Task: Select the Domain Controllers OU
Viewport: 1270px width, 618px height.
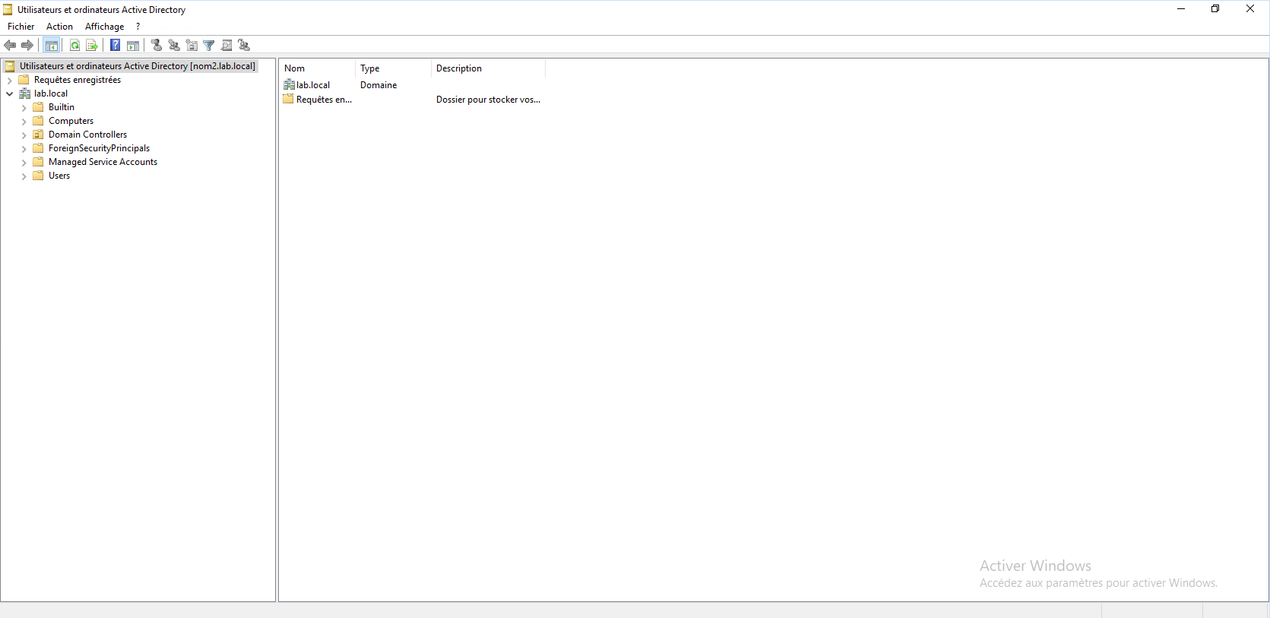Action: coord(88,135)
